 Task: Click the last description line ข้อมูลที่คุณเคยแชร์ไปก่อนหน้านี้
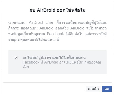33,39
